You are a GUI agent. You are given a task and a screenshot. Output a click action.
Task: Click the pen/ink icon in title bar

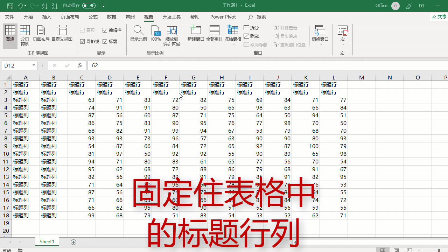408,6
